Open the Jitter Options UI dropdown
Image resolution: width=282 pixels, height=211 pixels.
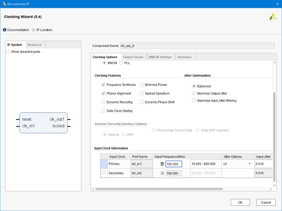coord(250,164)
